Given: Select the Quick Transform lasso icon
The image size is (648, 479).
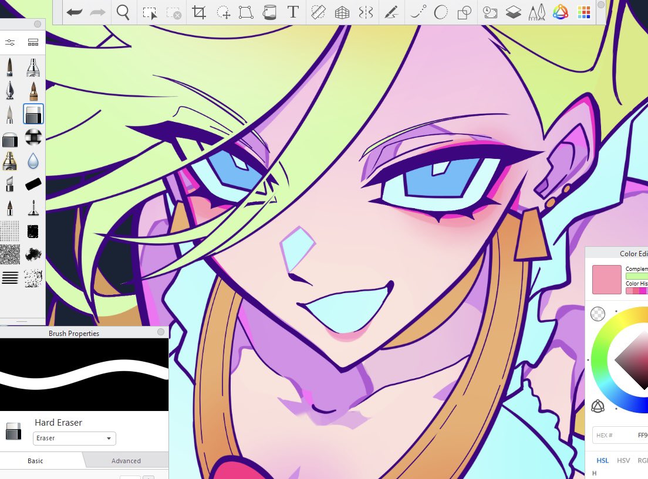Looking at the screenshot, I should tap(224, 13).
